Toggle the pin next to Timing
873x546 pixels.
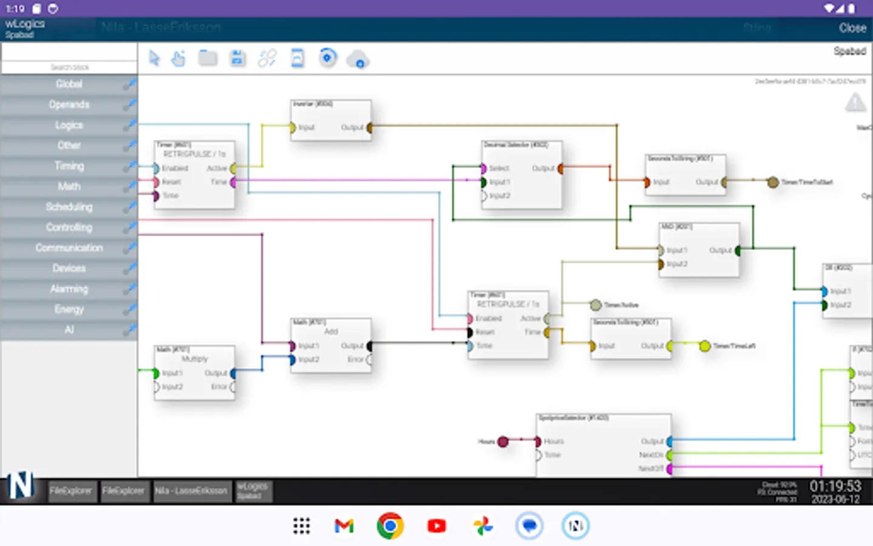coord(129,166)
